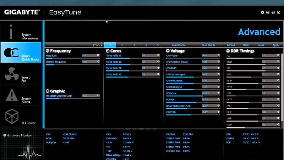Image resolution: width=284 pixels, height=160 pixels.
Task: Open the System Information panel
Action: 21,32
